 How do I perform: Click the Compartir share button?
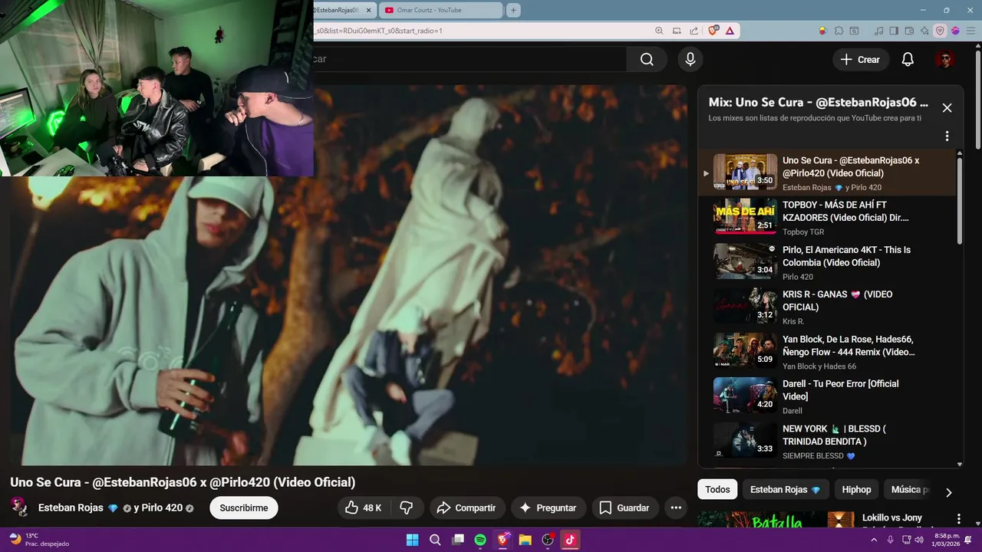466,508
